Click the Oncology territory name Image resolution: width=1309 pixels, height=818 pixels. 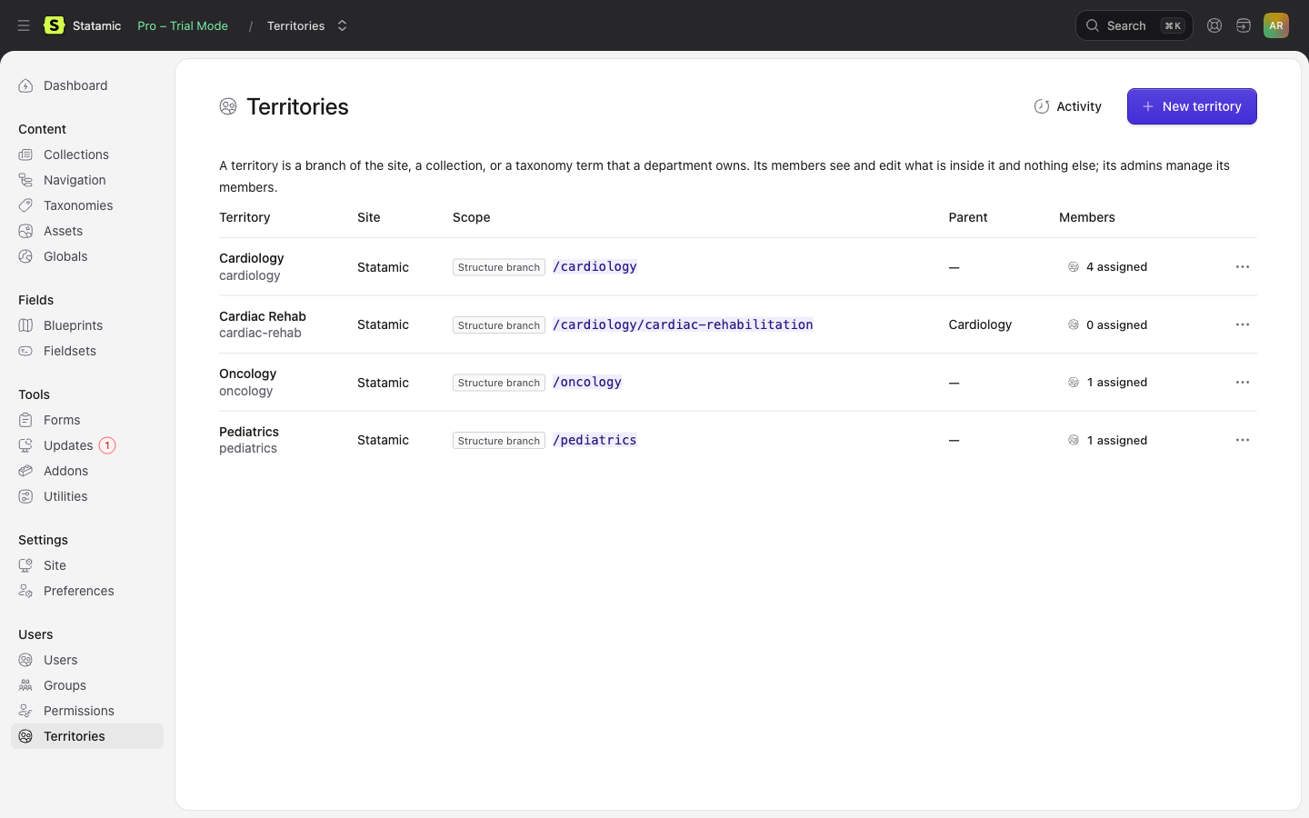coord(247,374)
